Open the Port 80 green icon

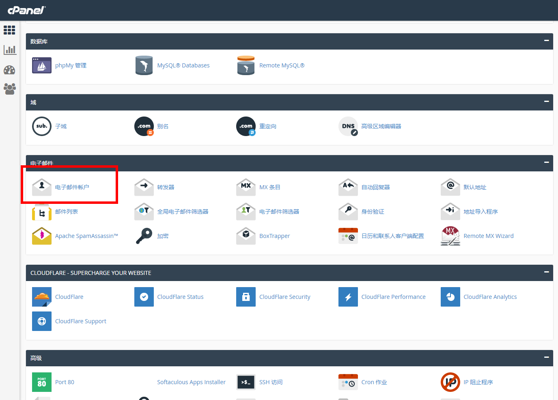pyautogui.click(x=42, y=382)
